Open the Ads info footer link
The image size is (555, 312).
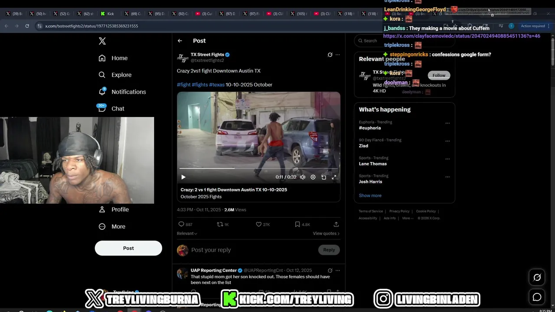click(x=389, y=218)
